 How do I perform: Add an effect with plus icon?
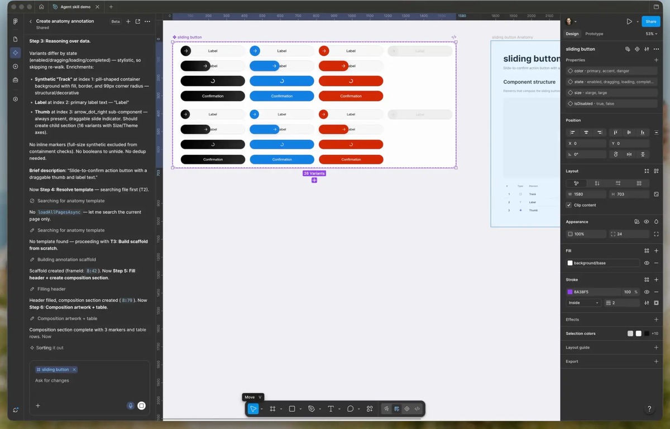click(x=656, y=319)
